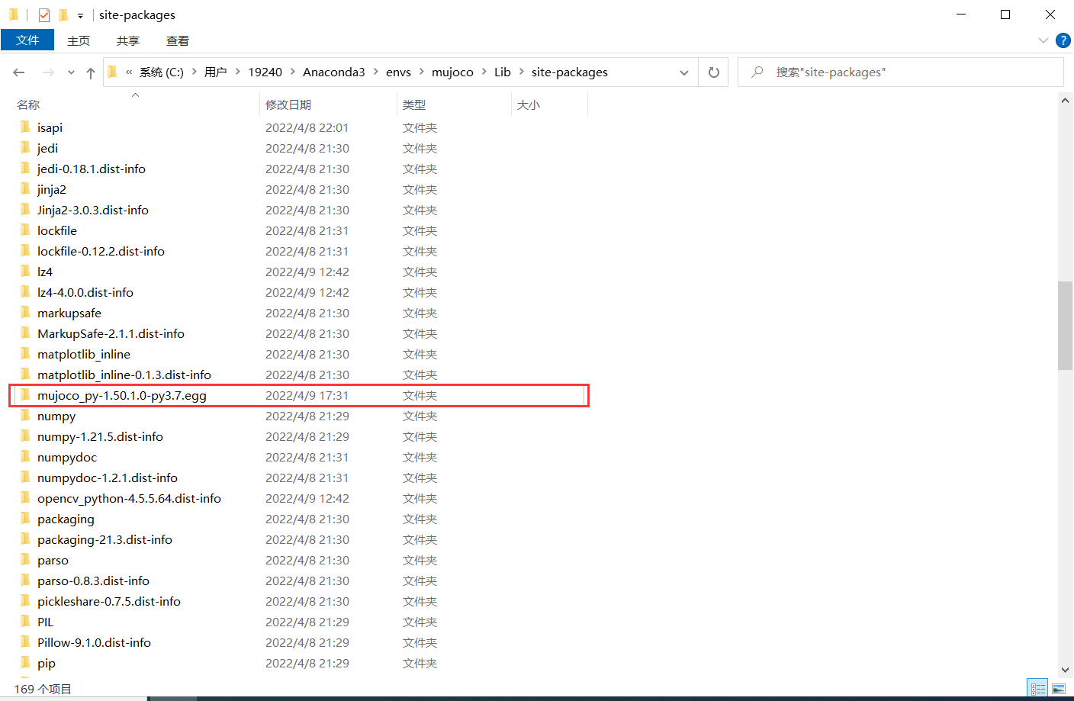Open Help via the question mark icon

1063,40
